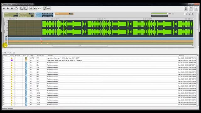201x113 pixels.
Task: Click the small arrow icon beside waveform magnifiers
Action: 192,14
